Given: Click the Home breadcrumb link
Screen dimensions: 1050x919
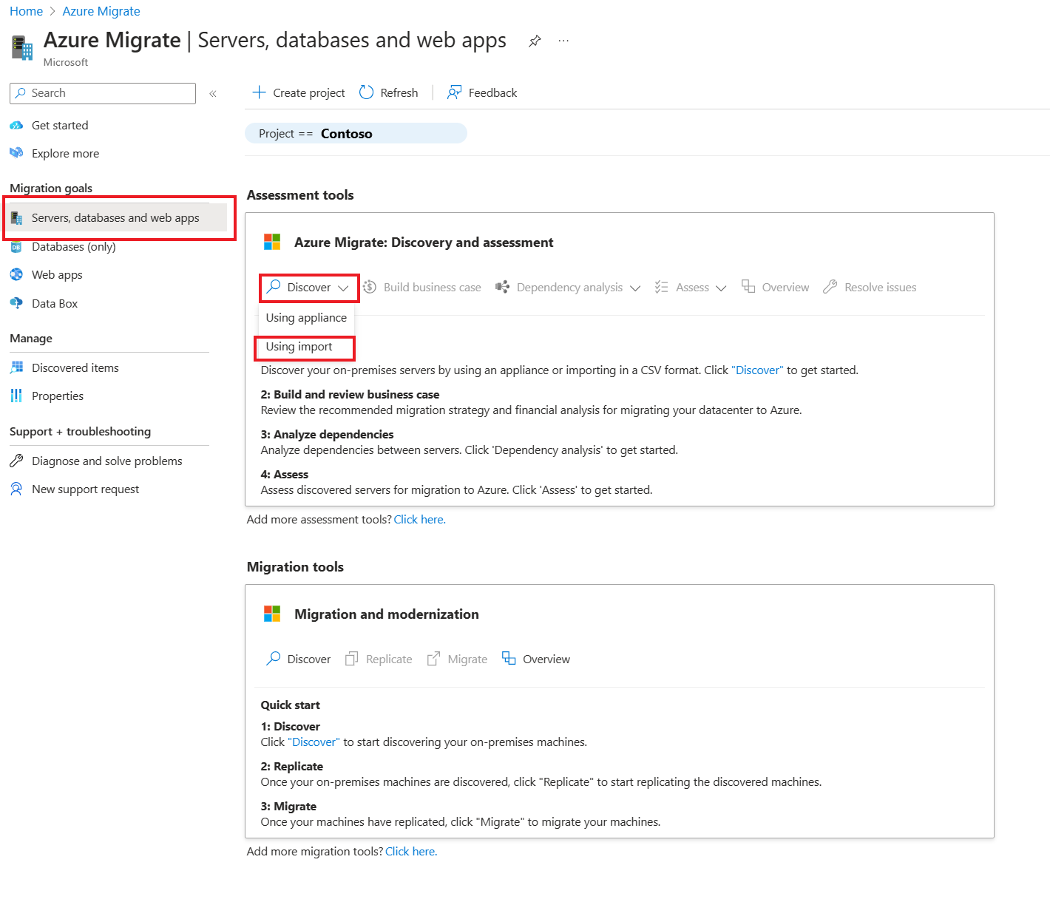Looking at the screenshot, I should [26, 11].
